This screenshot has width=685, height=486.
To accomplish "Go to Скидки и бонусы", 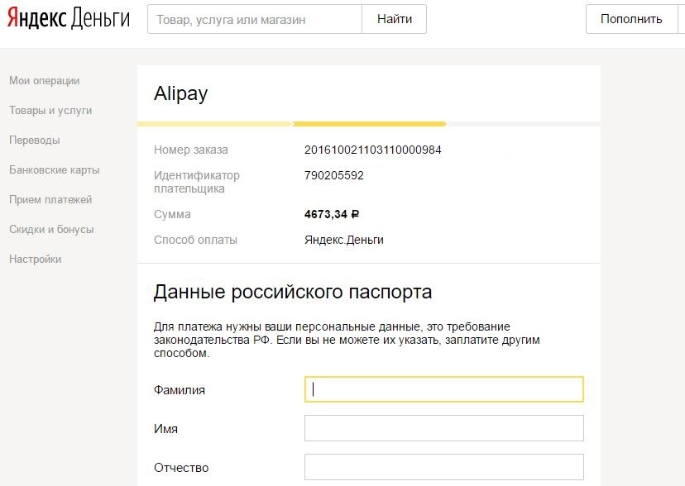I will click(51, 230).
